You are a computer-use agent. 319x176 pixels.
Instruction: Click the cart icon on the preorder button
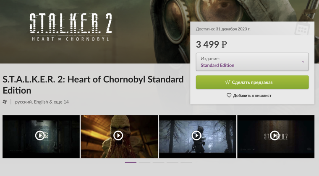point(227,82)
